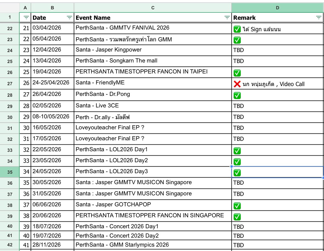
Task: Click green check in FANCON IN SINGAPORE row
Action: pos(237,217)
